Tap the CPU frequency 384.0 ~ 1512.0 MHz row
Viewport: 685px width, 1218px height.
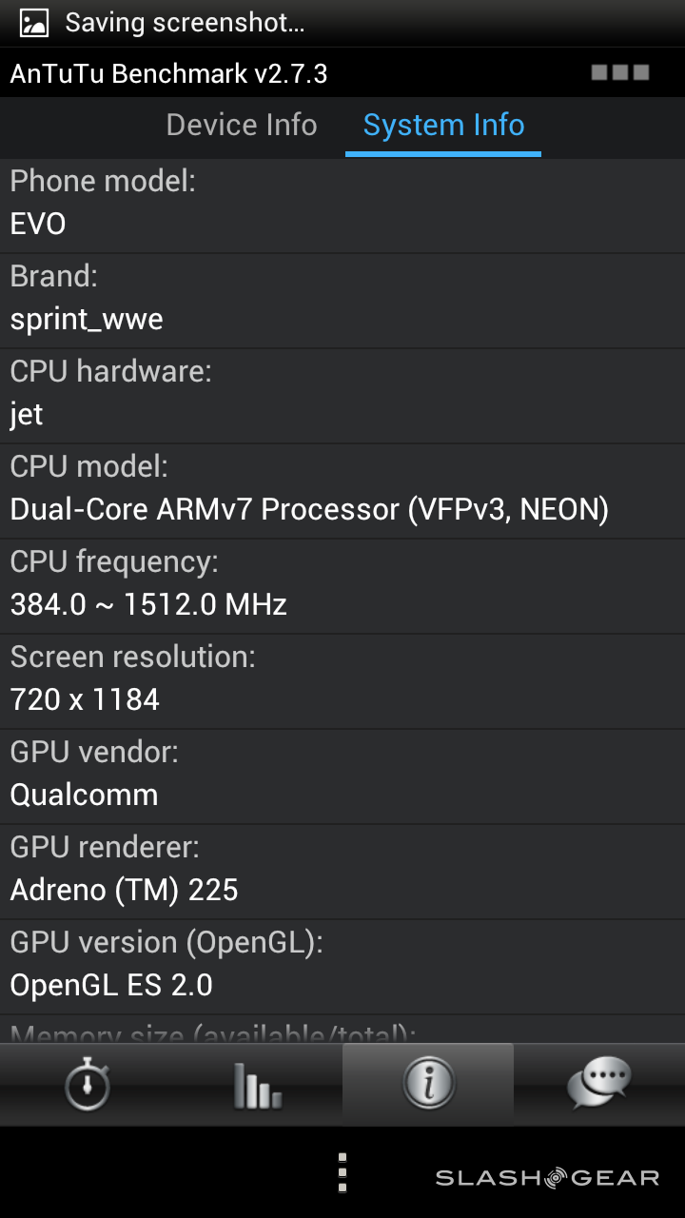click(342, 585)
